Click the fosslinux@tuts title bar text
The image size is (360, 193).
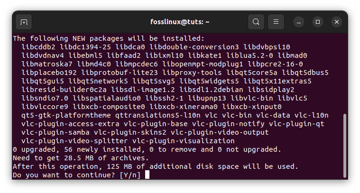point(180,22)
